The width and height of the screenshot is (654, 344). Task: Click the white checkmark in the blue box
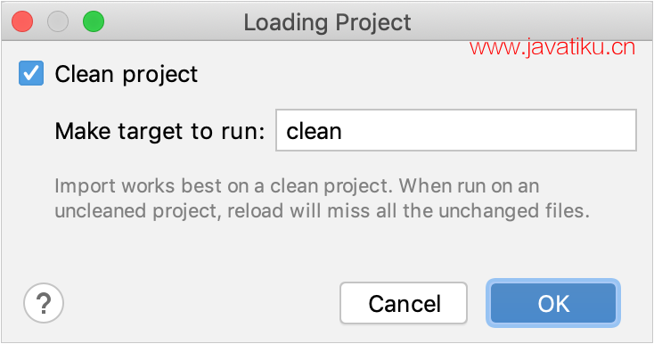pyautogui.click(x=31, y=73)
